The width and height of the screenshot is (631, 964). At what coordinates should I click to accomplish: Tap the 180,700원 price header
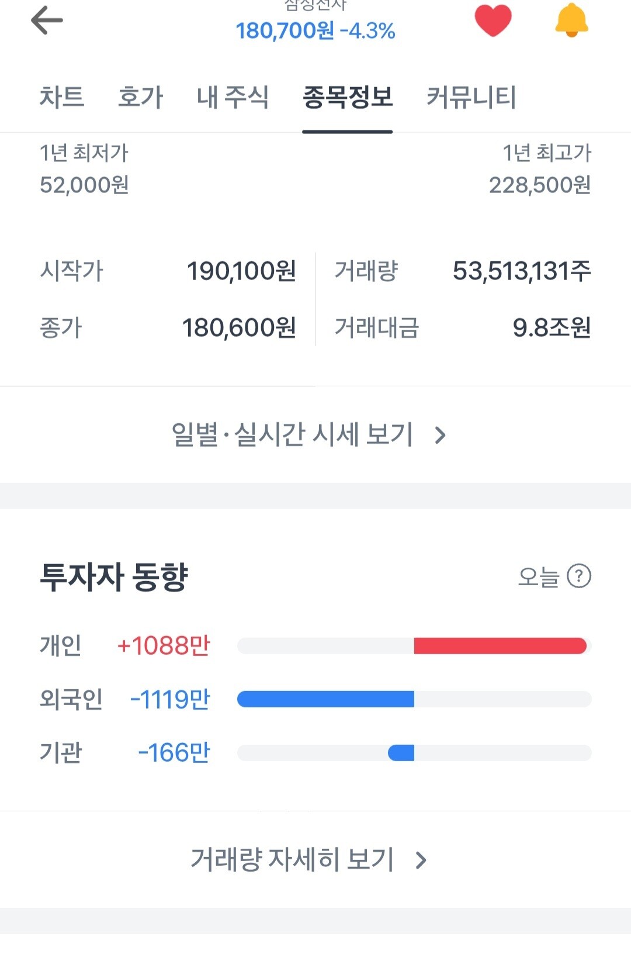tap(285, 30)
